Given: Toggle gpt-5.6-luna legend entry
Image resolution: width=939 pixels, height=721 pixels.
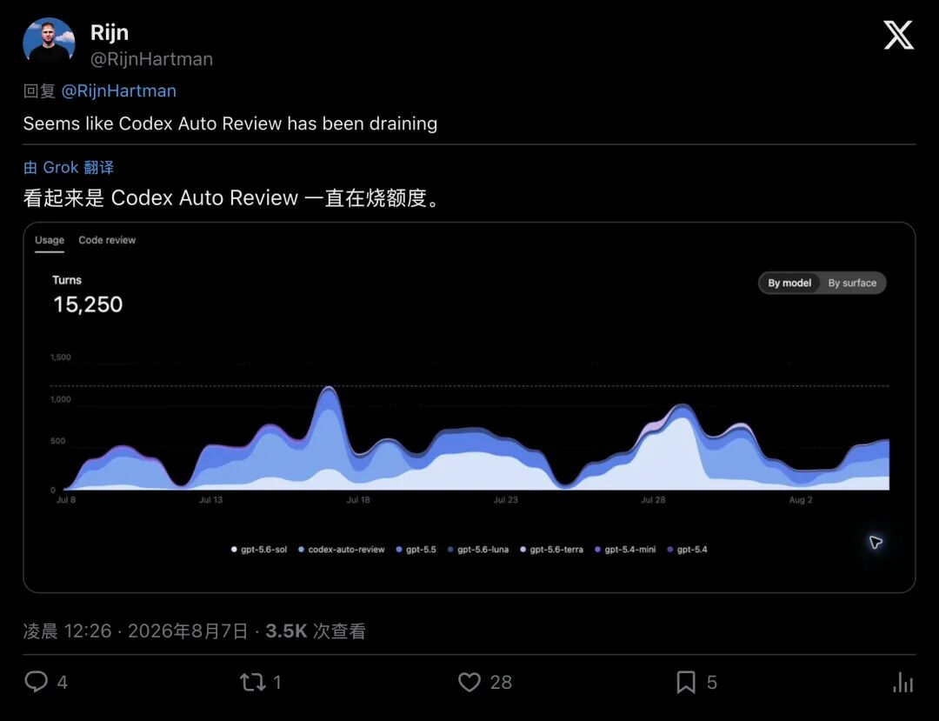Looking at the screenshot, I should click(x=478, y=549).
